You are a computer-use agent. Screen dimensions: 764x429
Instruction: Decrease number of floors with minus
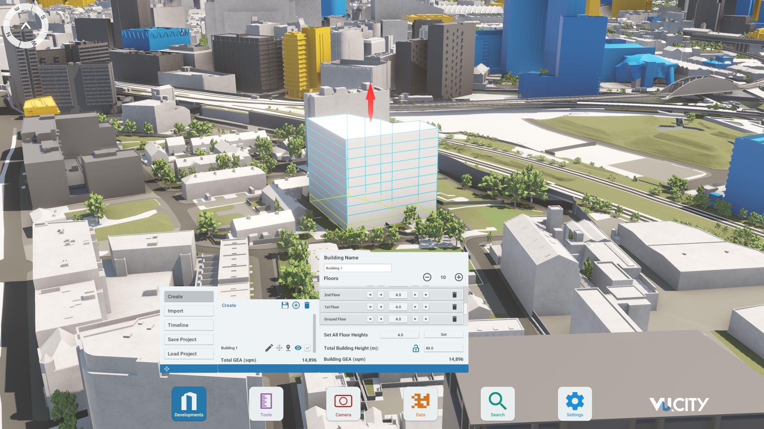[427, 277]
